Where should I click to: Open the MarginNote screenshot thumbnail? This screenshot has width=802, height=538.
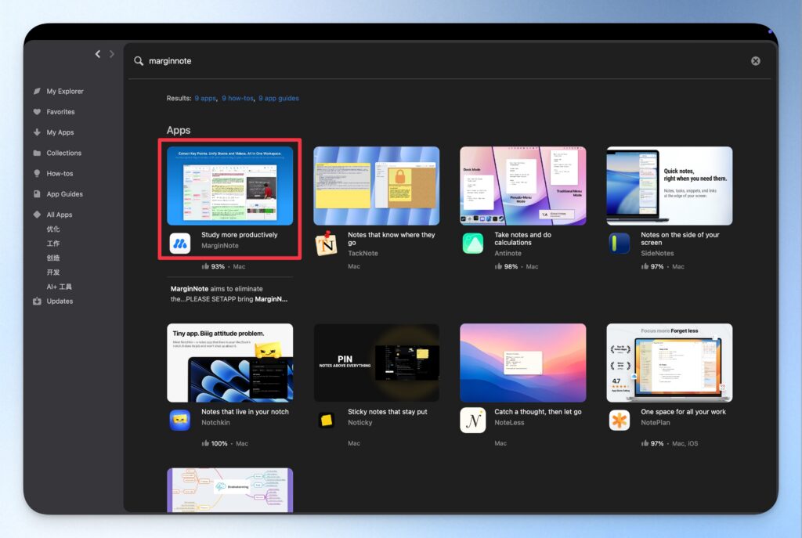point(229,186)
